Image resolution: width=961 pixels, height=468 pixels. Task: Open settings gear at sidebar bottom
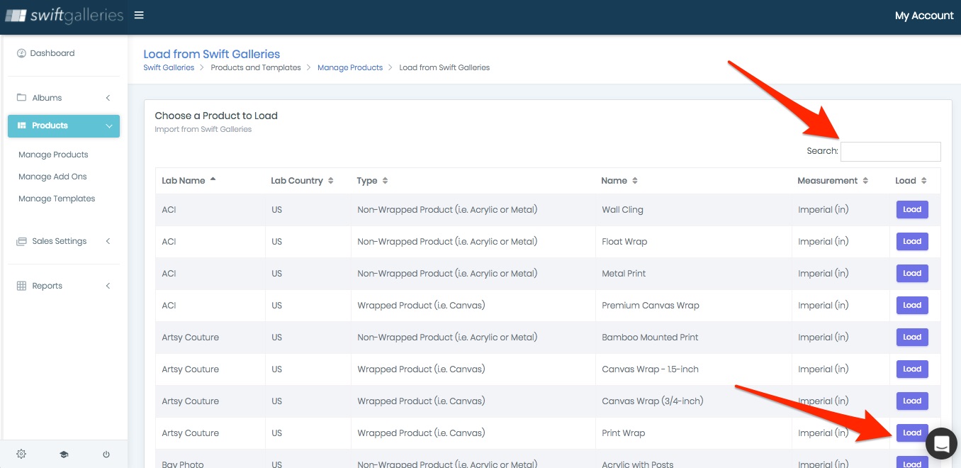point(21,454)
